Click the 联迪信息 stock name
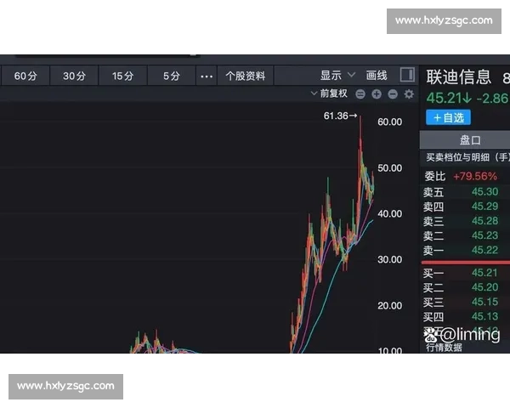Screen dimensions: 510x408 click(458, 76)
